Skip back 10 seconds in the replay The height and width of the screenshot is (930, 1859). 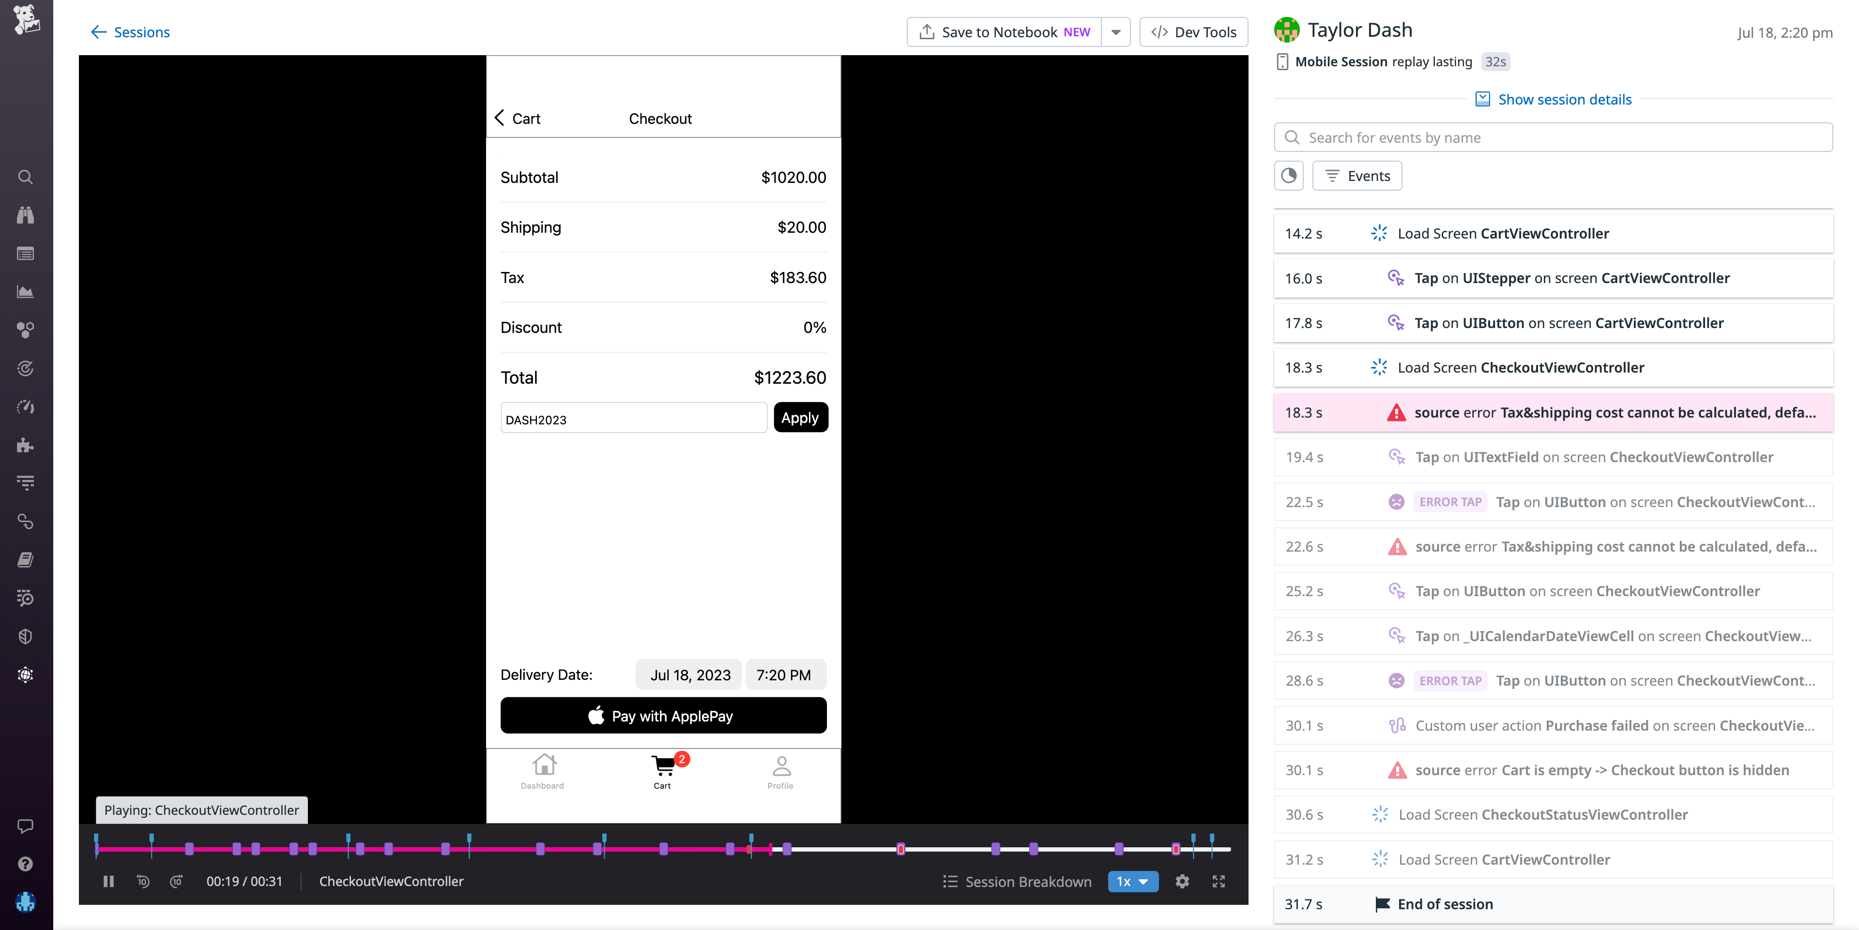[142, 882]
